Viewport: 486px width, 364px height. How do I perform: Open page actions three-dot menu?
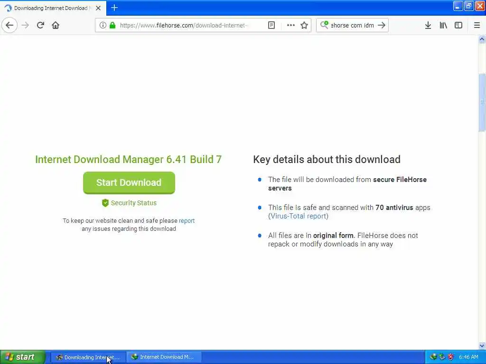pyautogui.click(x=290, y=25)
